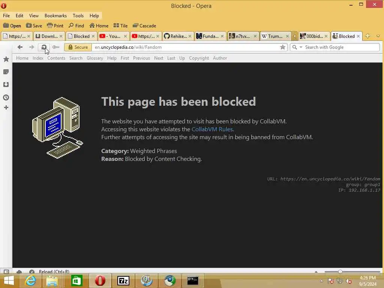Open the Downloads panel in sidebar
The image size is (384, 288).
coord(6,84)
